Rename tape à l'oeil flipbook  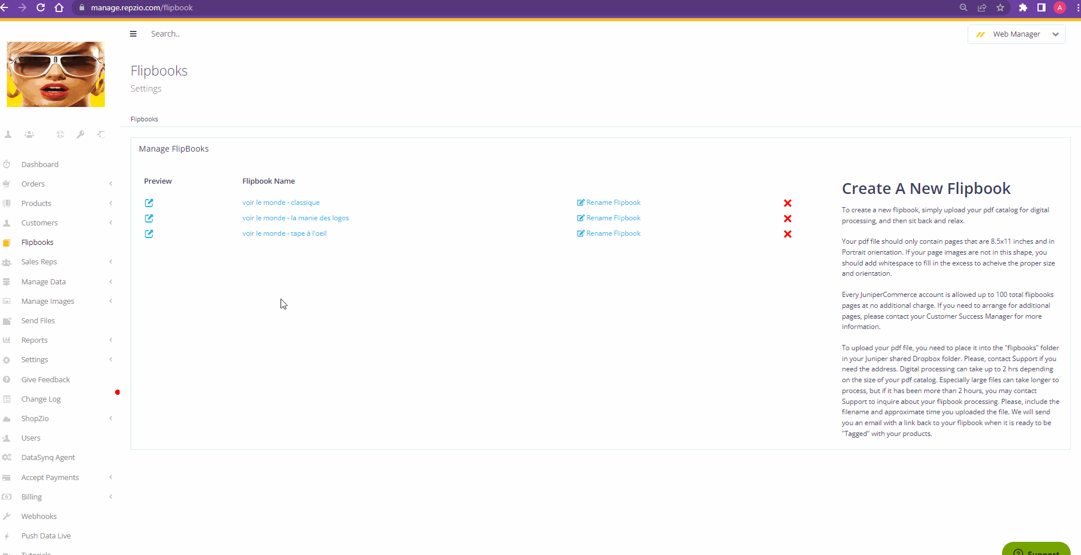(x=609, y=233)
